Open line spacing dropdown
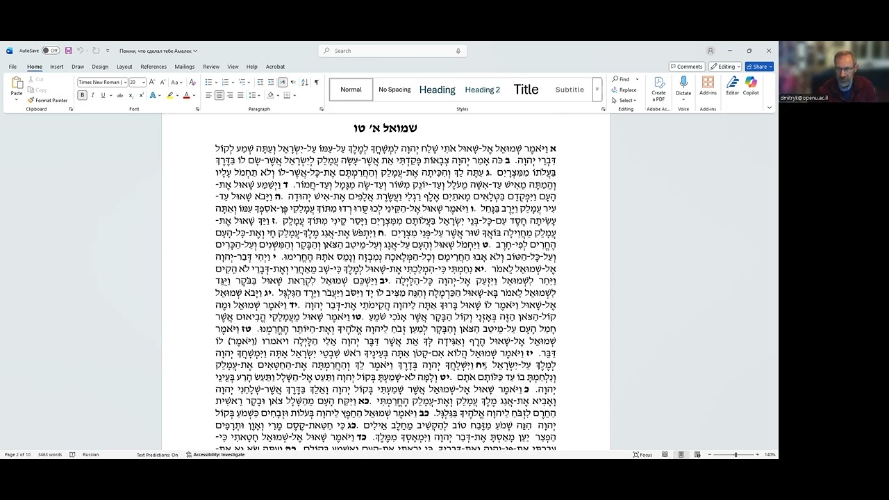Image resolution: width=889 pixels, height=500 pixels. pyautogui.click(x=256, y=95)
